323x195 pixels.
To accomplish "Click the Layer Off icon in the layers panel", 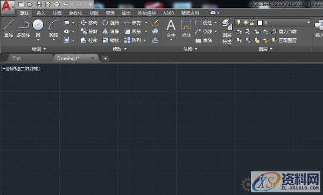I will (x=239, y=32).
